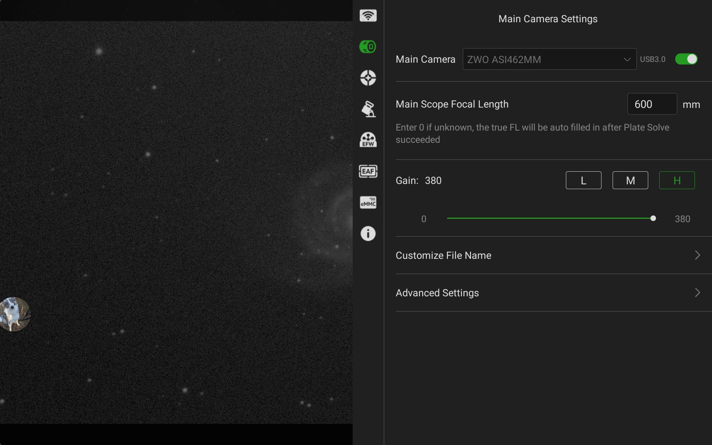Click the gain slider handle
This screenshot has width=712, height=445.
click(x=653, y=218)
